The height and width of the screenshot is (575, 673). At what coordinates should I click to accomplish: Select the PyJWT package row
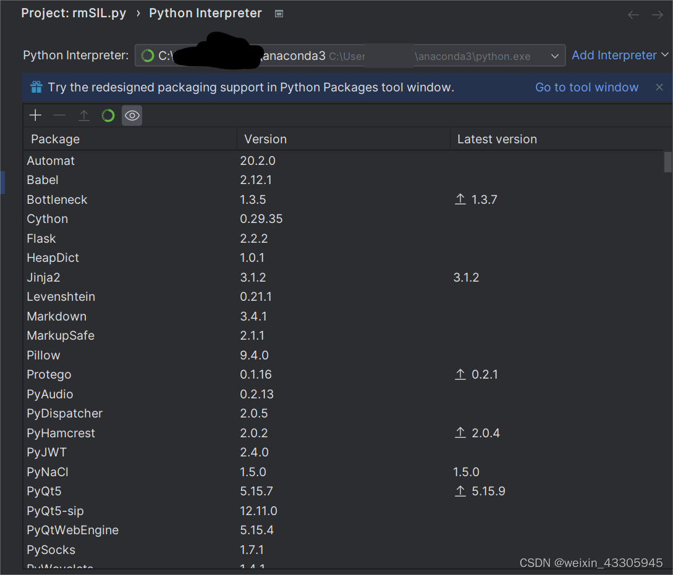click(x=343, y=452)
